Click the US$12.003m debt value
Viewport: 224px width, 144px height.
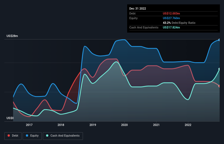[171, 13]
